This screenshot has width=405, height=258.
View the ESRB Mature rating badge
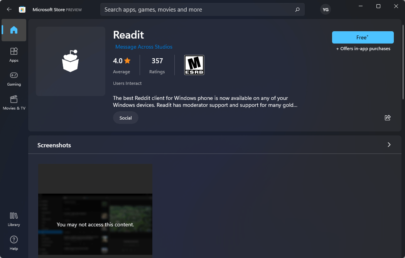(194, 65)
